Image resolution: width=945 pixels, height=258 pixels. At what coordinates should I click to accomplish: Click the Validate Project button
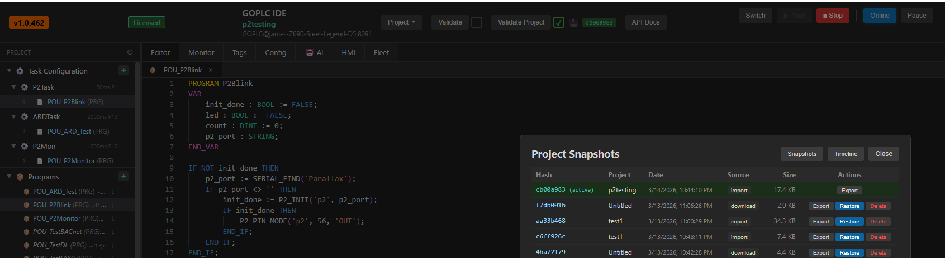coord(521,22)
